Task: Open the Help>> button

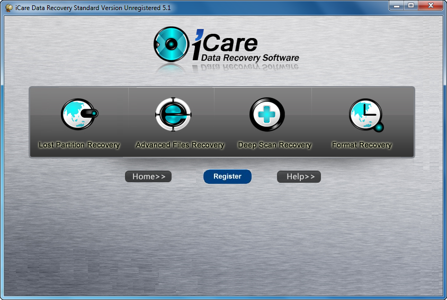Action: 299,176
